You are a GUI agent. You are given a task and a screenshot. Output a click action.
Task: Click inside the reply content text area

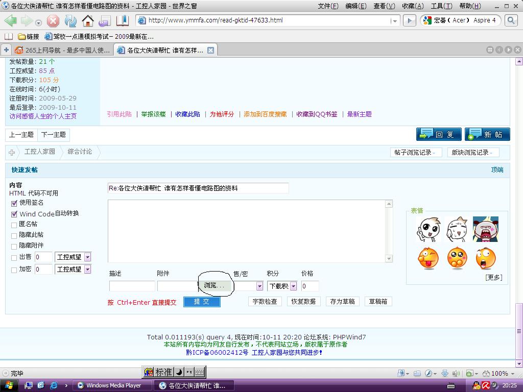[247, 231]
